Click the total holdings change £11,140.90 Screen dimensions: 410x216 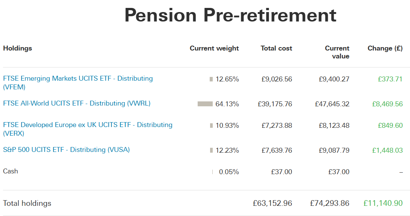[x=383, y=203]
